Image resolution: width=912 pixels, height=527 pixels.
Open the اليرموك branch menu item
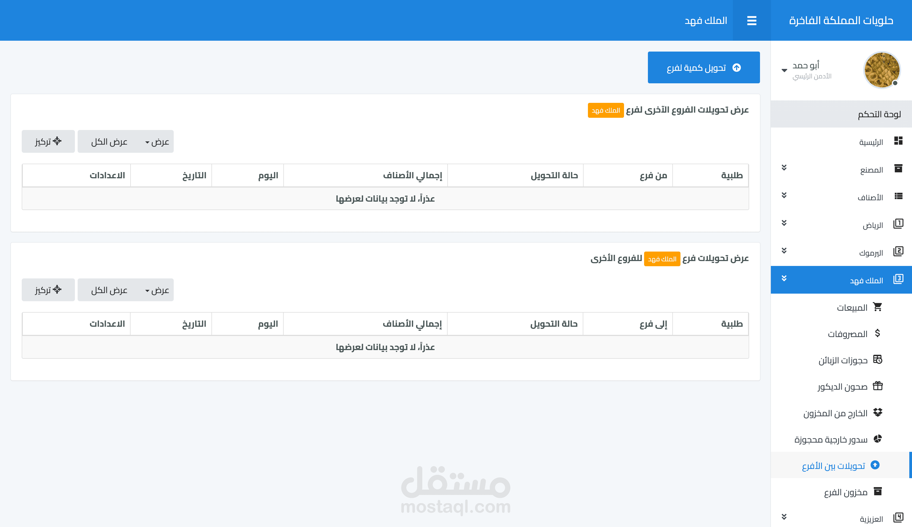coord(871,253)
